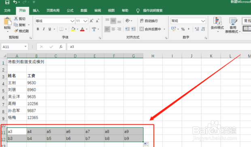Click the decrease indent icon
This screenshot has width=251, height=147.
coord(128,29)
